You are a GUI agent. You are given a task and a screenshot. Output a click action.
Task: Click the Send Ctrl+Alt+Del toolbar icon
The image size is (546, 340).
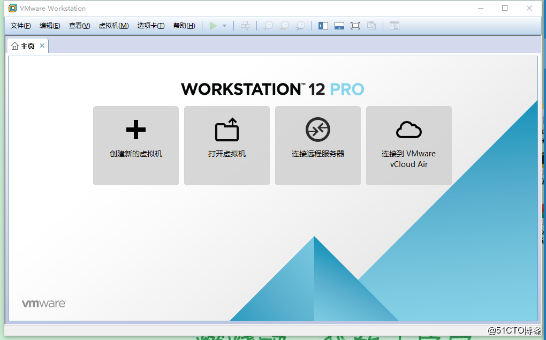(245, 25)
